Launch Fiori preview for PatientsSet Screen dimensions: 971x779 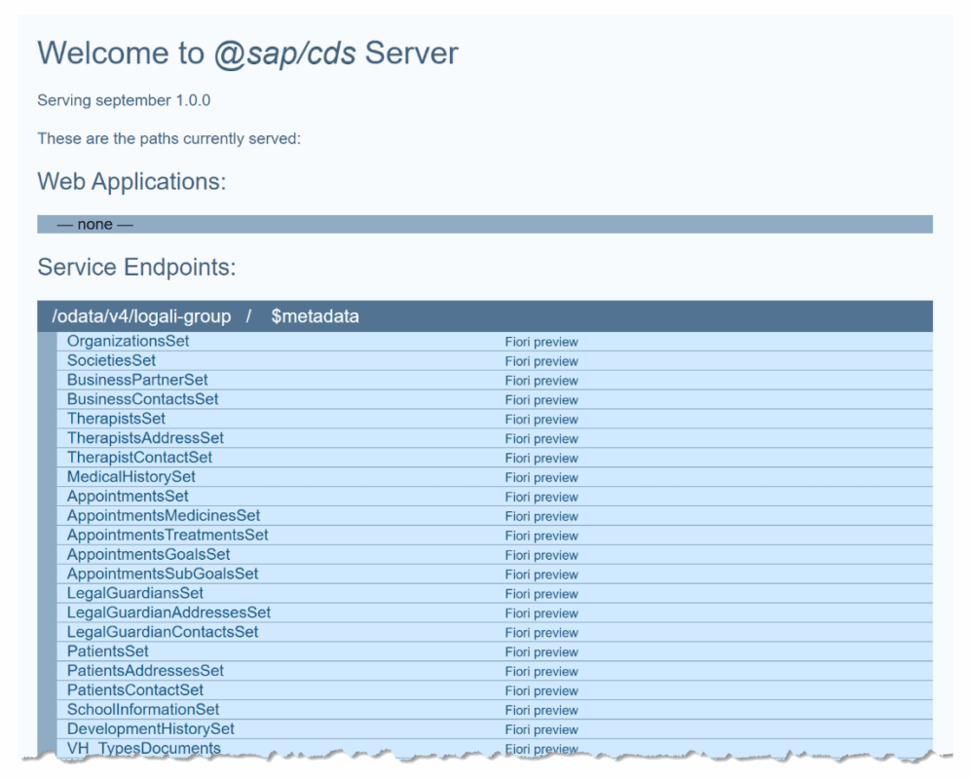(x=542, y=652)
